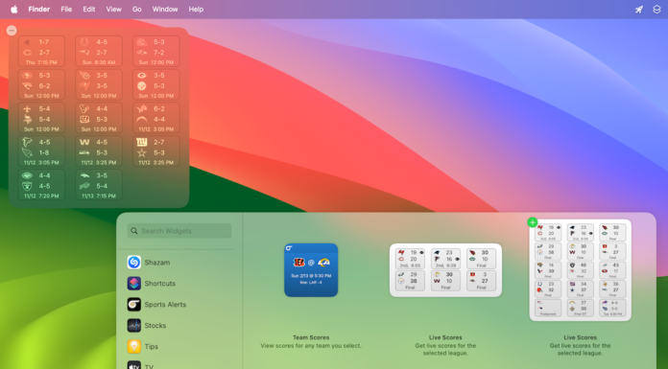Click the Apple TV icon
Viewport: 668px width, 369px height.
click(133, 365)
